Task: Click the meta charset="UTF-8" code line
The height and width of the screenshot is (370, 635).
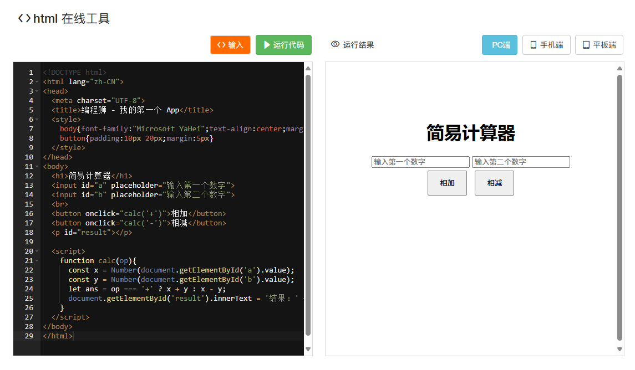Action: click(x=98, y=101)
